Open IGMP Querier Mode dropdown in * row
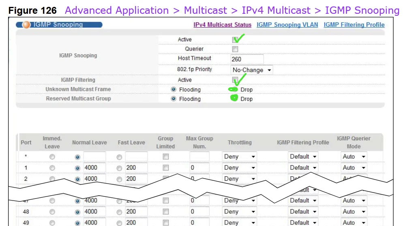This screenshot has width=403, height=226. click(354, 156)
